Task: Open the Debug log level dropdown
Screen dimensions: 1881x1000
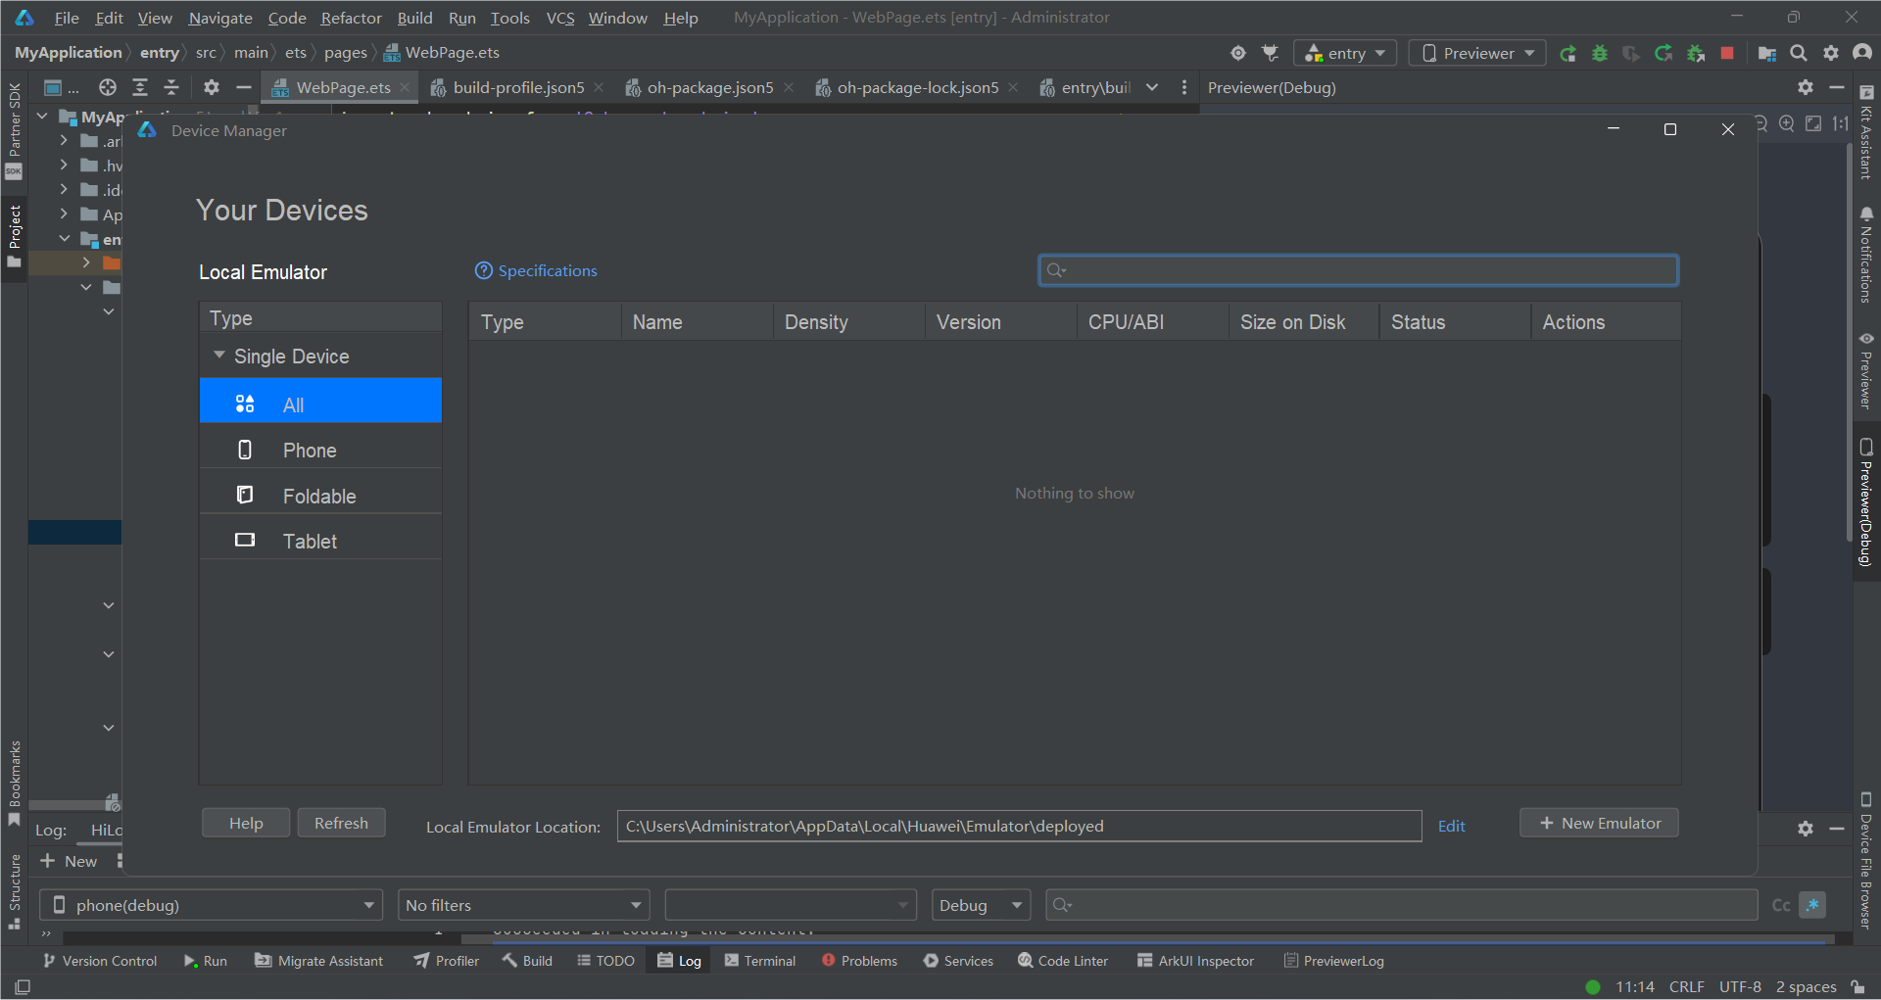Action: 981,905
